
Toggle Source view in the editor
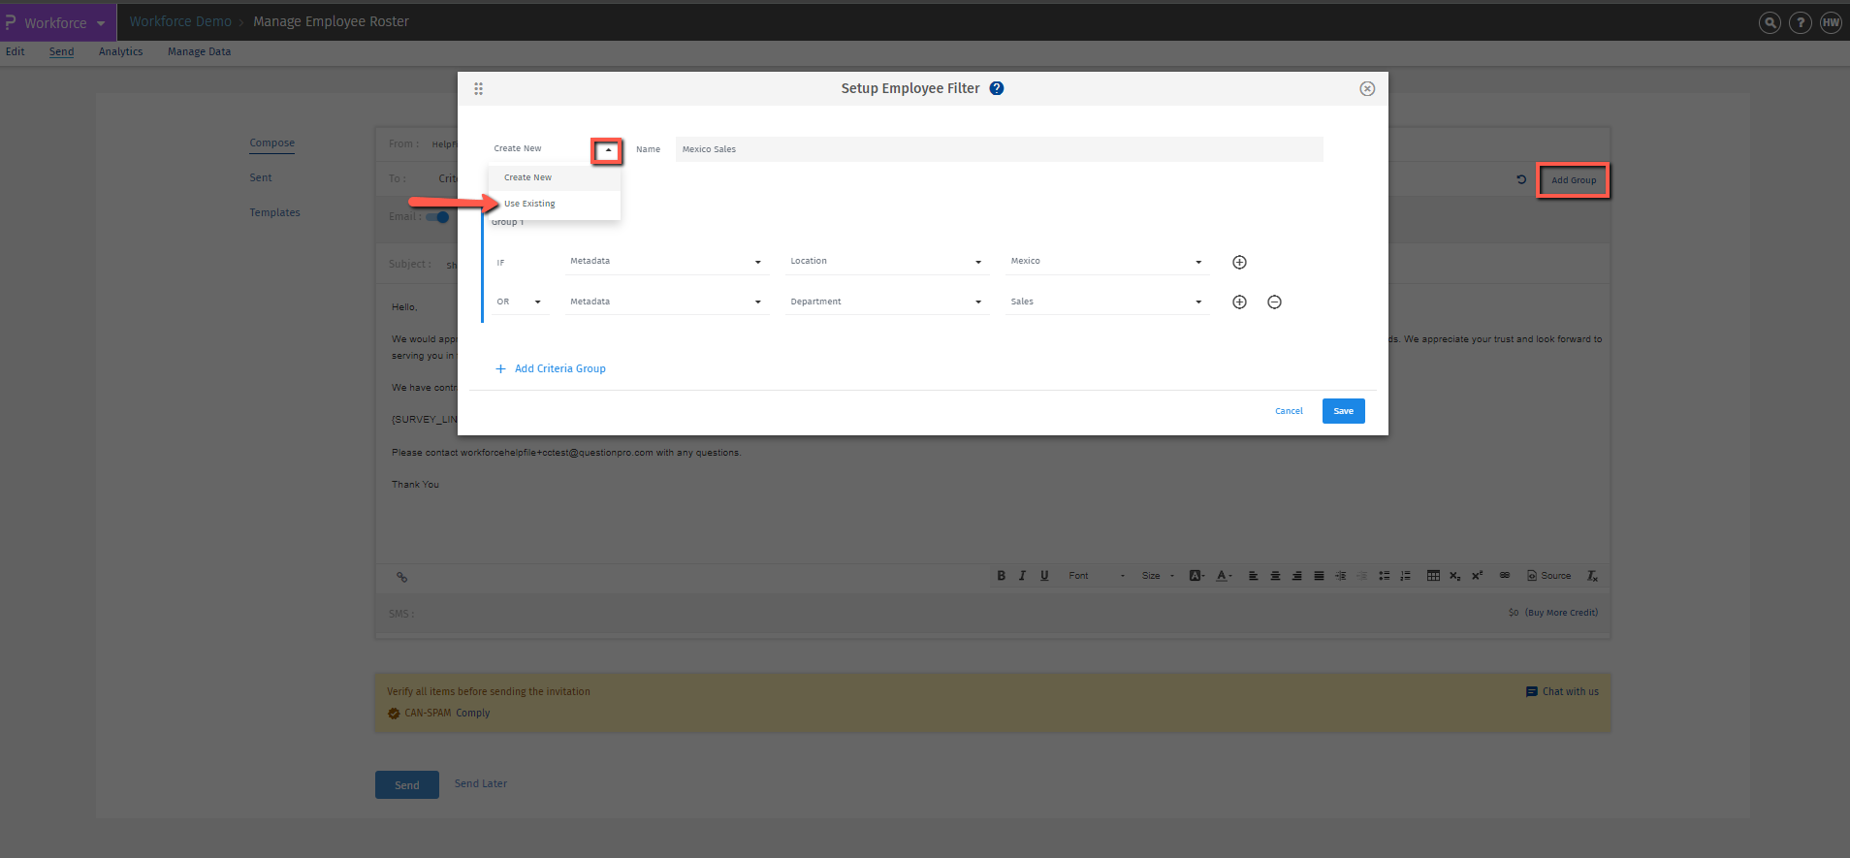pyautogui.click(x=1548, y=576)
